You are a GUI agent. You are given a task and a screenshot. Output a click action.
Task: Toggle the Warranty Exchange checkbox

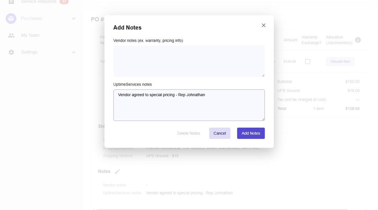click(307, 61)
